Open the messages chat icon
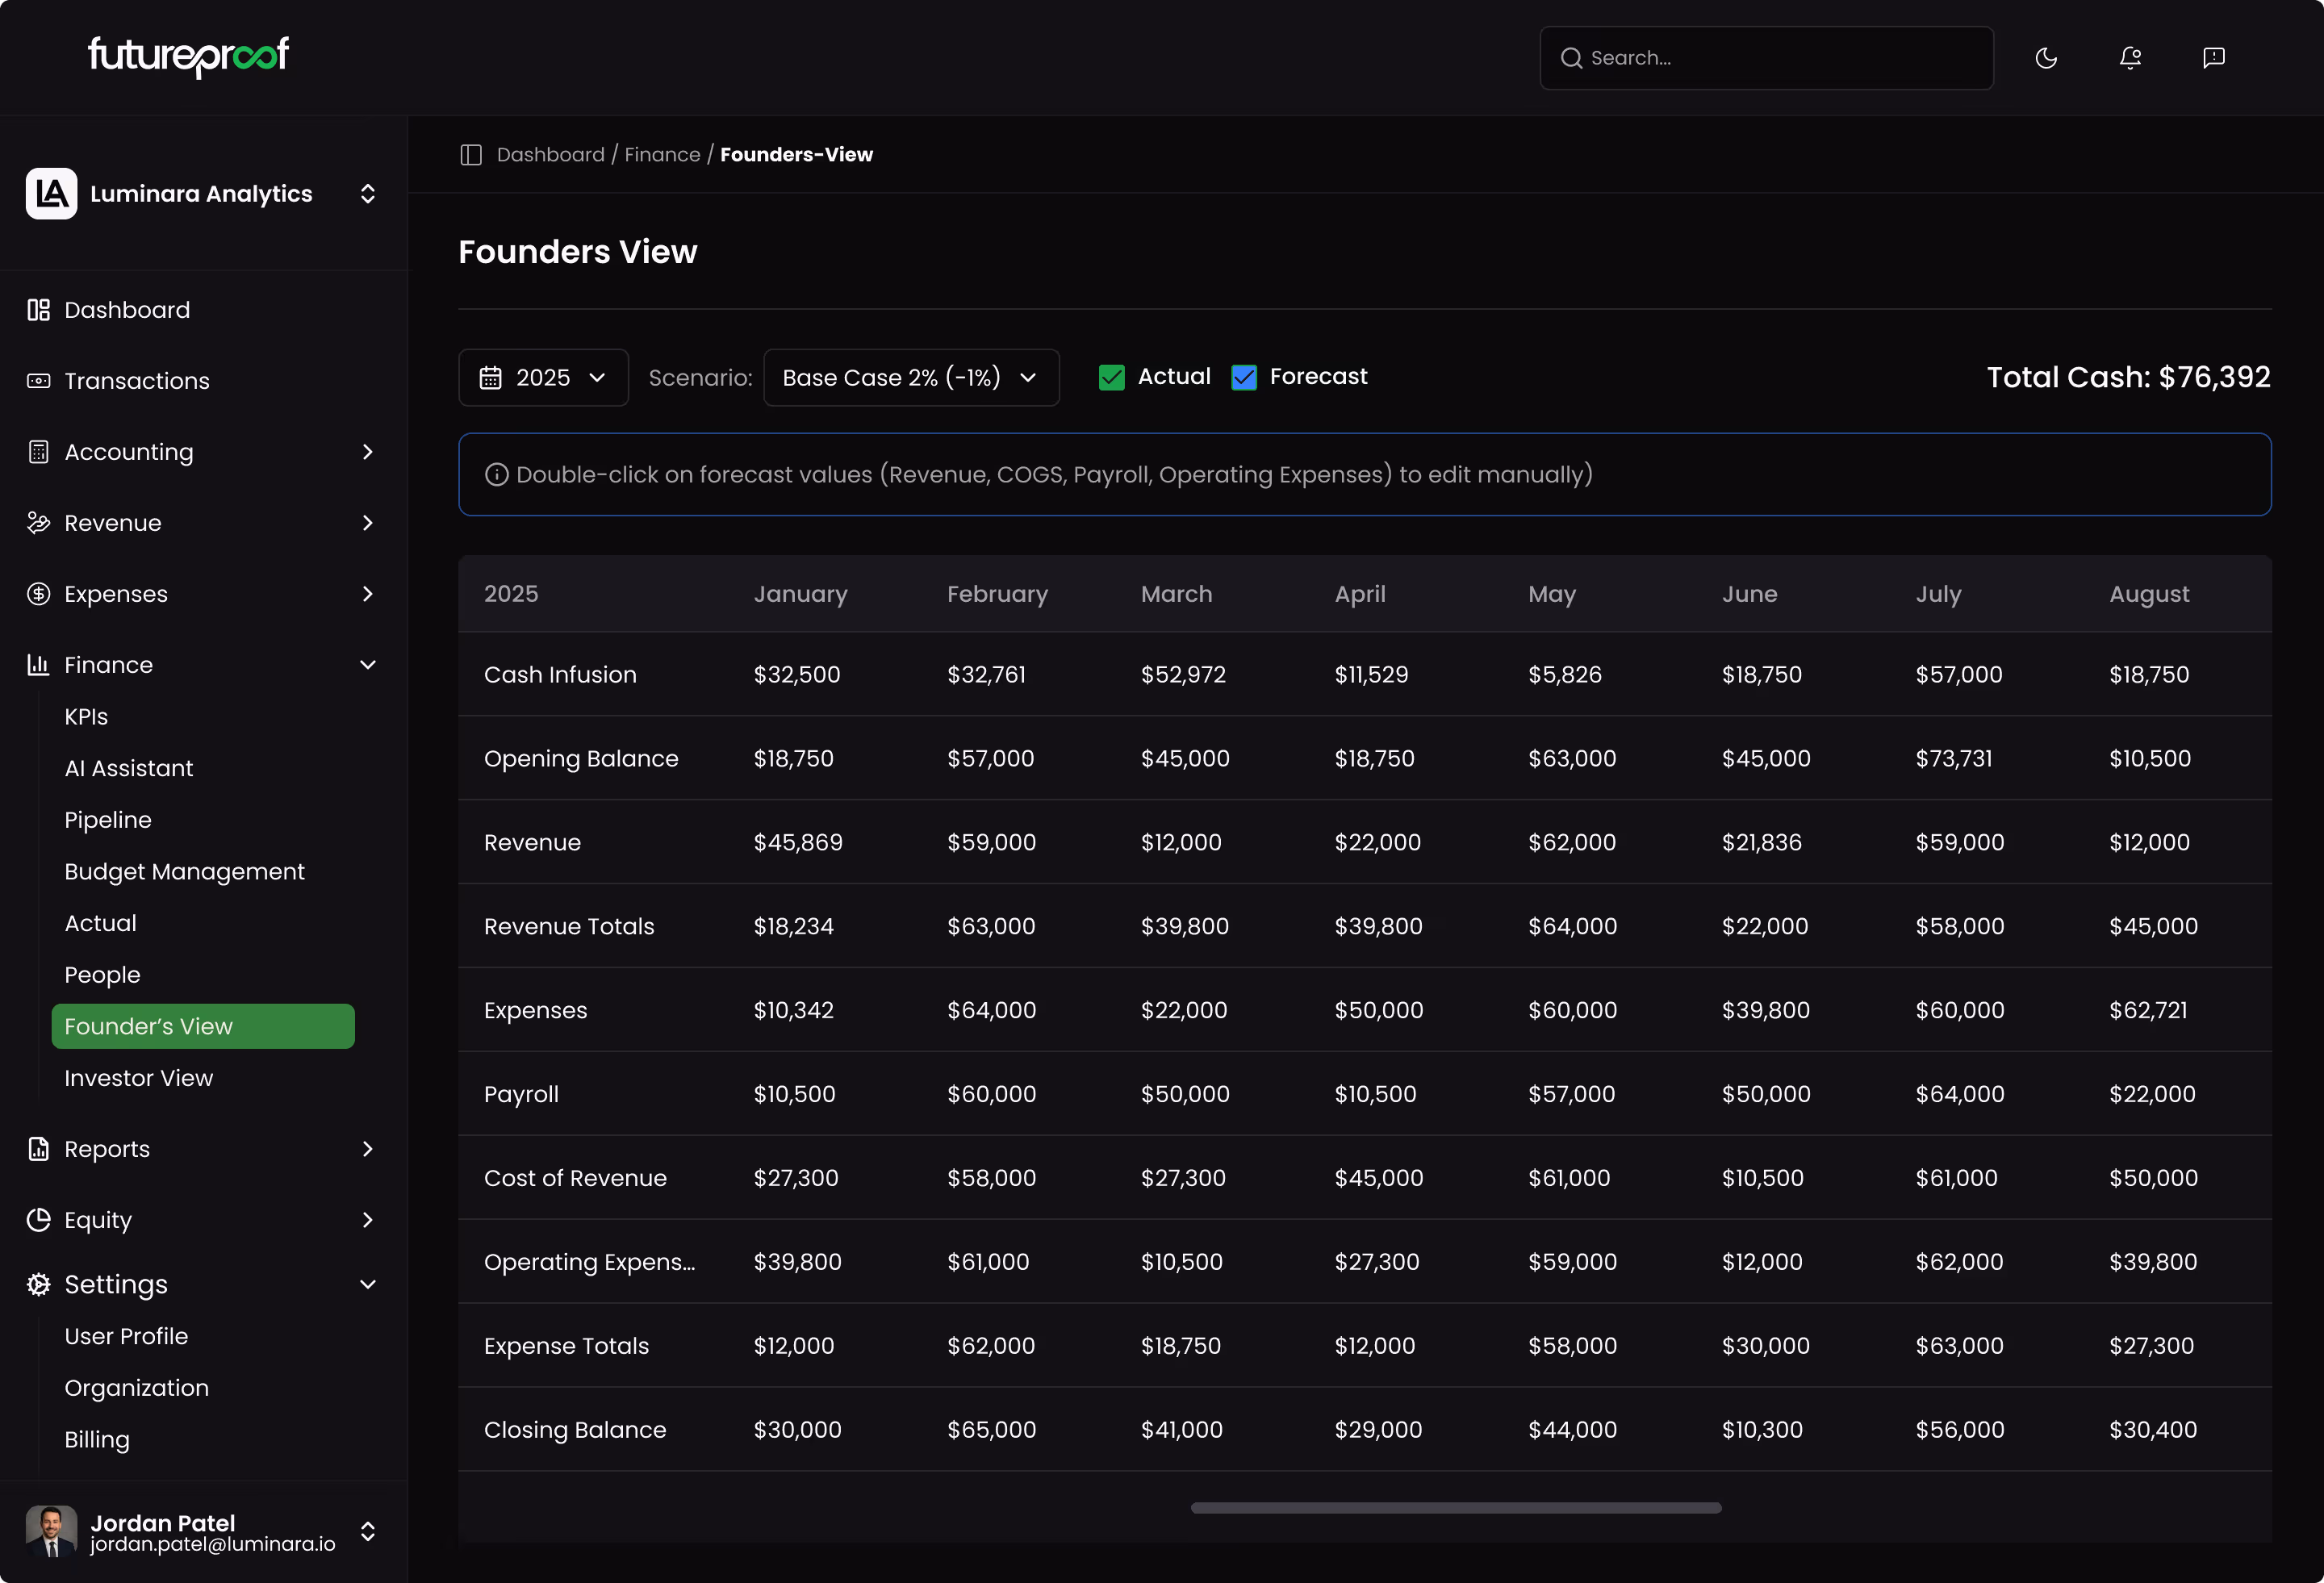 pos(2213,58)
